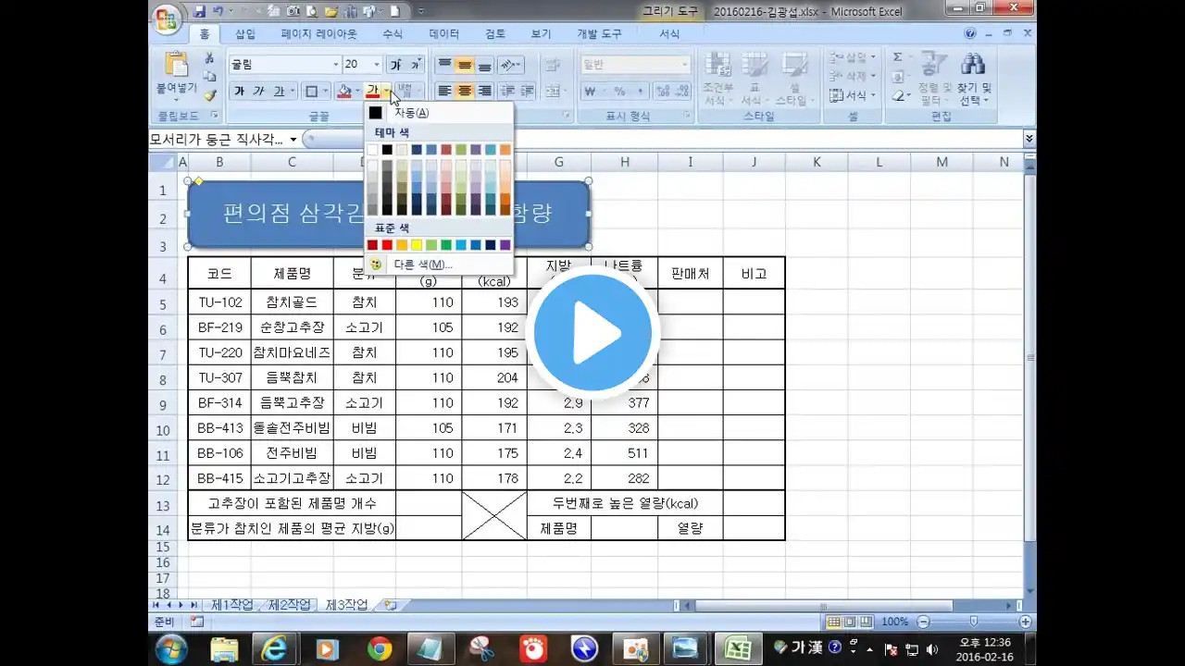Image resolution: width=1185 pixels, height=666 pixels.
Task: Open the 페이지 레이아웃 ribbon tab
Action: [x=319, y=33]
